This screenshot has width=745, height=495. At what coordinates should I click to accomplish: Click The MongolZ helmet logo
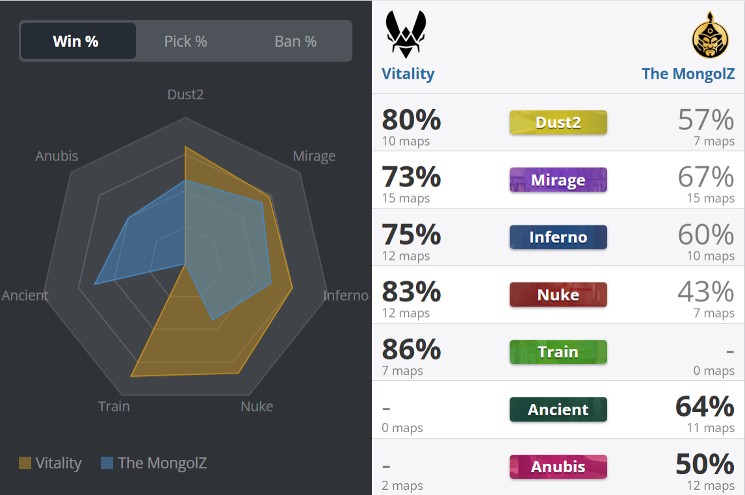[x=710, y=34]
